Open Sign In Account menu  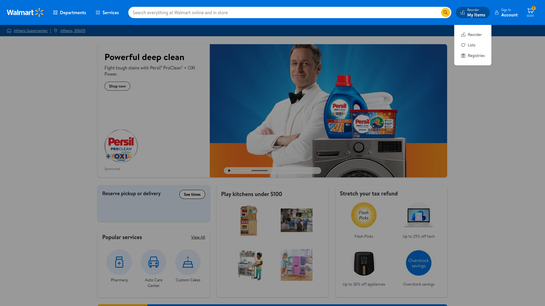pos(506,12)
